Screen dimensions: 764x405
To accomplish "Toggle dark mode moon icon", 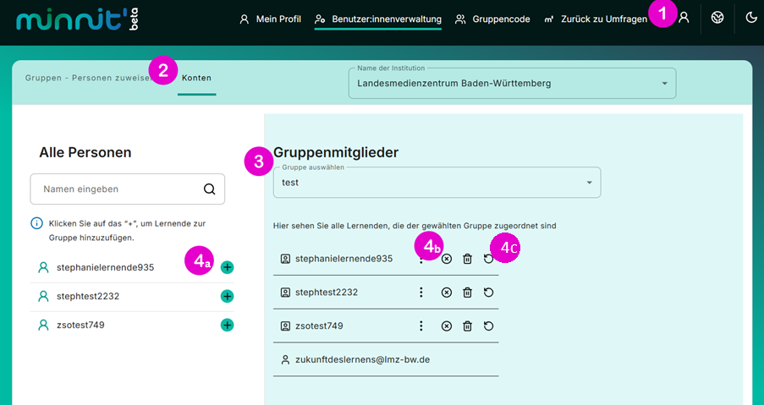I will point(751,18).
